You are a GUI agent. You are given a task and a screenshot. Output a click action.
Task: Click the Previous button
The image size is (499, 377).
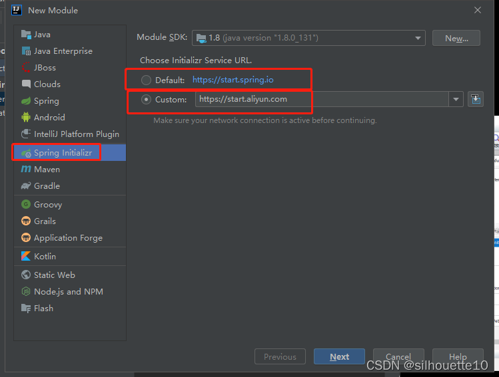pos(280,356)
